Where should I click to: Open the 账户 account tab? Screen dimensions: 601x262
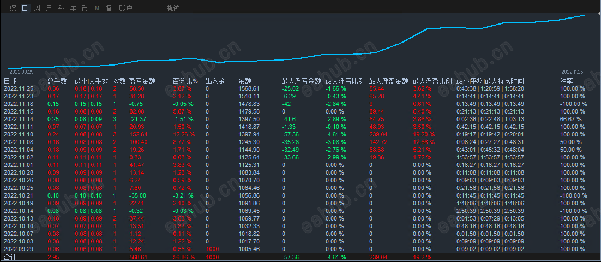pos(126,8)
